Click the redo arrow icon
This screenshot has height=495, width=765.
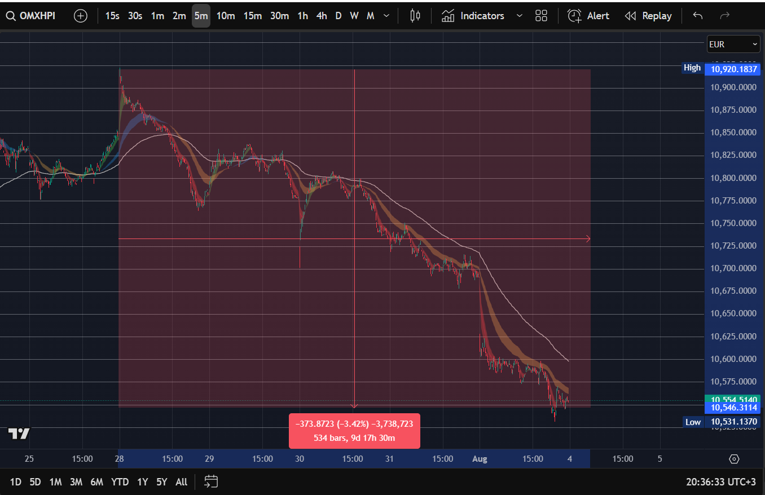pyautogui.click(x=725, y=16)
